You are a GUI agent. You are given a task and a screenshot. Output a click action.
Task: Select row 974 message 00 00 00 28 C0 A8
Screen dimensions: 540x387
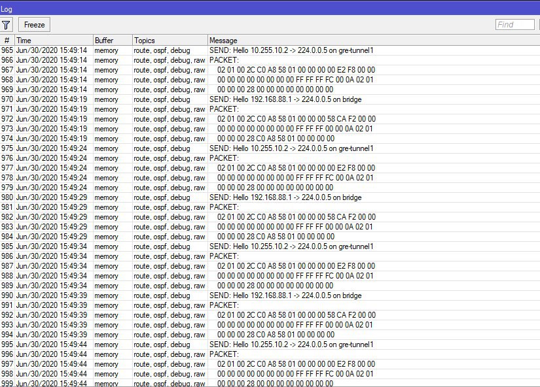coord(276,139)
